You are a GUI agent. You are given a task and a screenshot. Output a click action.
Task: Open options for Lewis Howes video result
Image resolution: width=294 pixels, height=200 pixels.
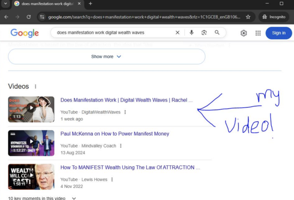click(x=112, y=180)
